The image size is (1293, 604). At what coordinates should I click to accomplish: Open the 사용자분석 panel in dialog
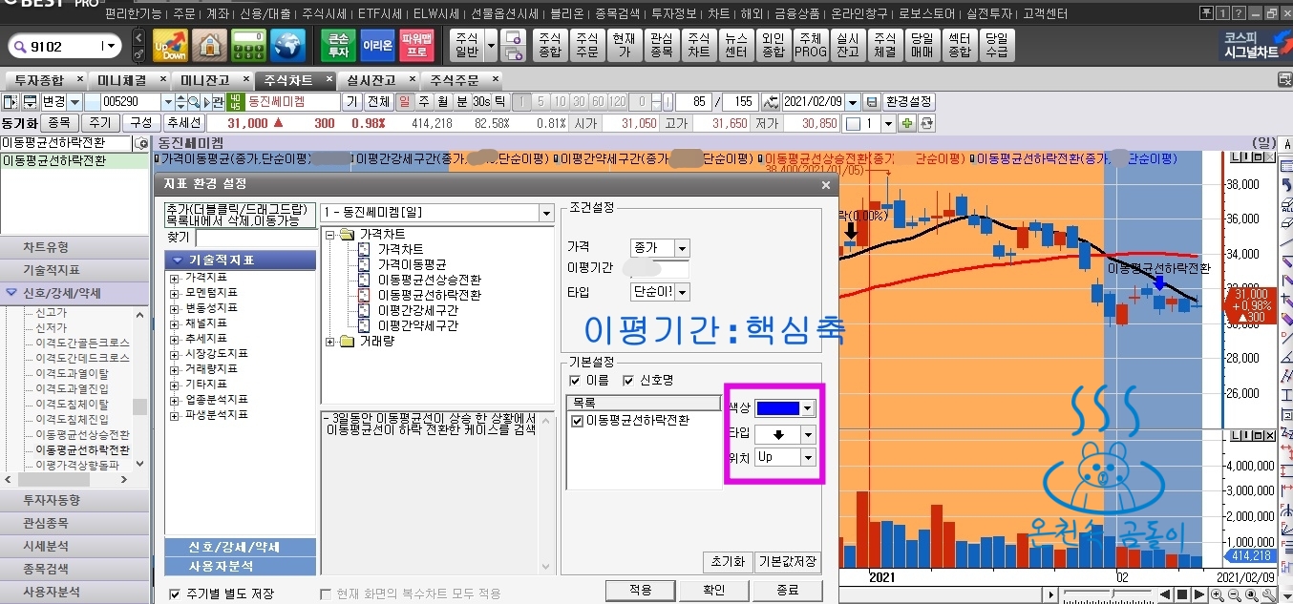[x=240, y=566]
